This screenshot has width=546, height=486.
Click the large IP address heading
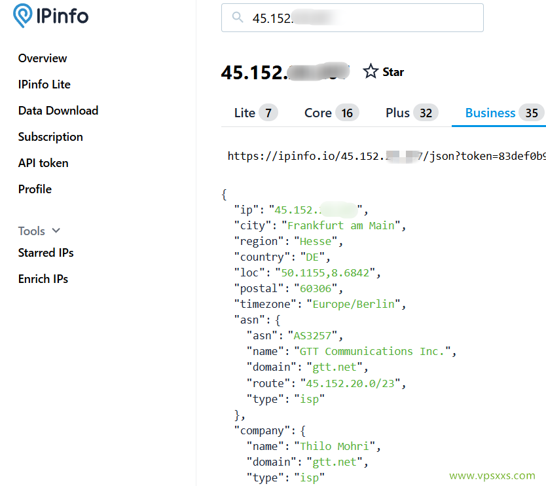[x=285, y=72]
